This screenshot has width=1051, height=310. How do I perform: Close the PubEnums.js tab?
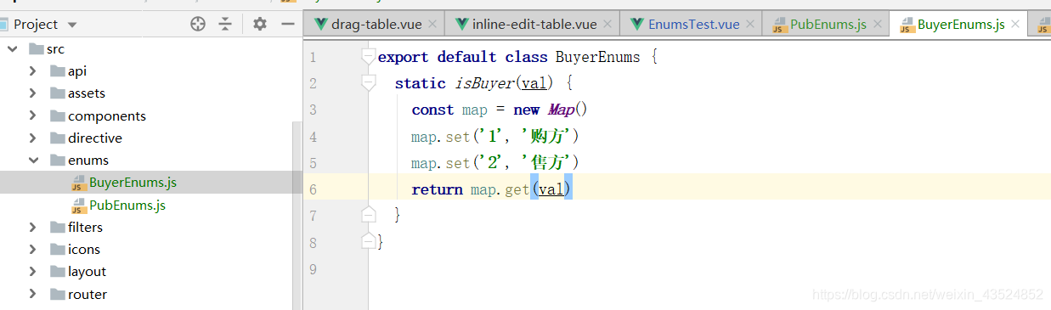point(878,25)
